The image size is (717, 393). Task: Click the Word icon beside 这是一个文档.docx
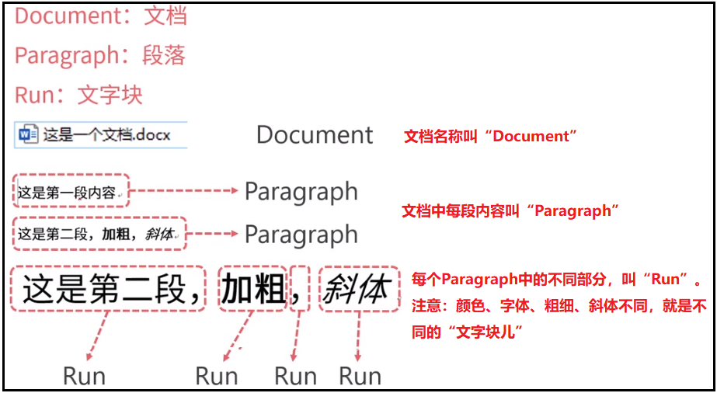coord(30,135)
